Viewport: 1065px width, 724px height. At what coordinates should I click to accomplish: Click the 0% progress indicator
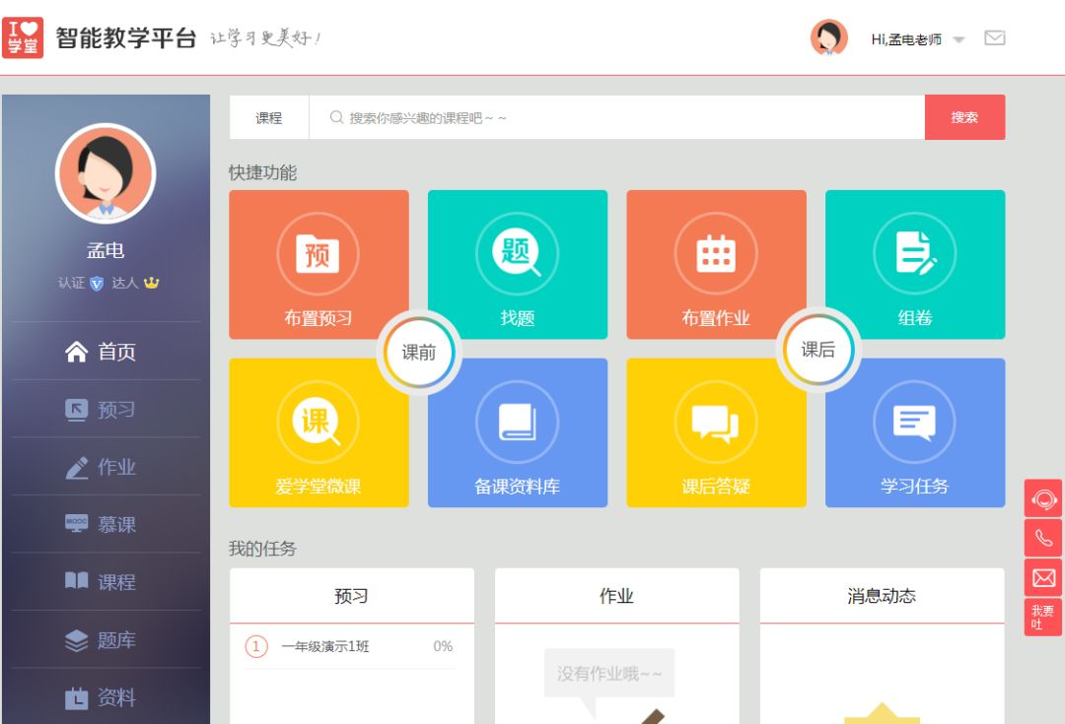[x=442, y=646]
